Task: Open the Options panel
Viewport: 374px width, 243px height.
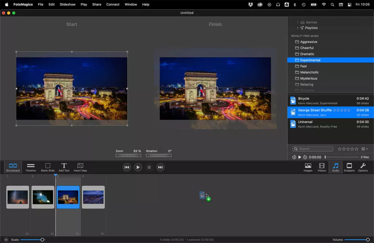Action: tap(363, 167)
